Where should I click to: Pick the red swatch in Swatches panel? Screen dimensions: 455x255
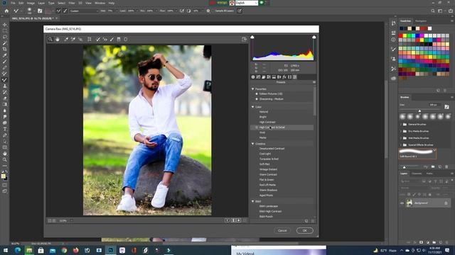[401, 35]
